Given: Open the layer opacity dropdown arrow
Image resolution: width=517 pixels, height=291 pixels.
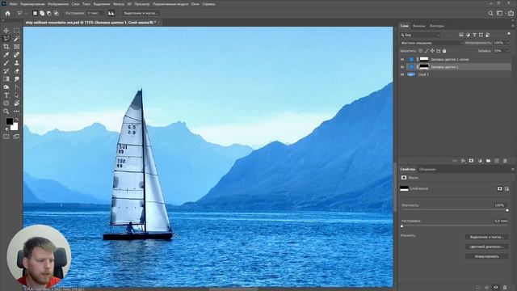Looking at the screenshot, I should [x=507, y=43].
